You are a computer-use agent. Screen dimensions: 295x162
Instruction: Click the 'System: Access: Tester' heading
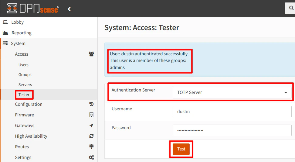point(142,27)
